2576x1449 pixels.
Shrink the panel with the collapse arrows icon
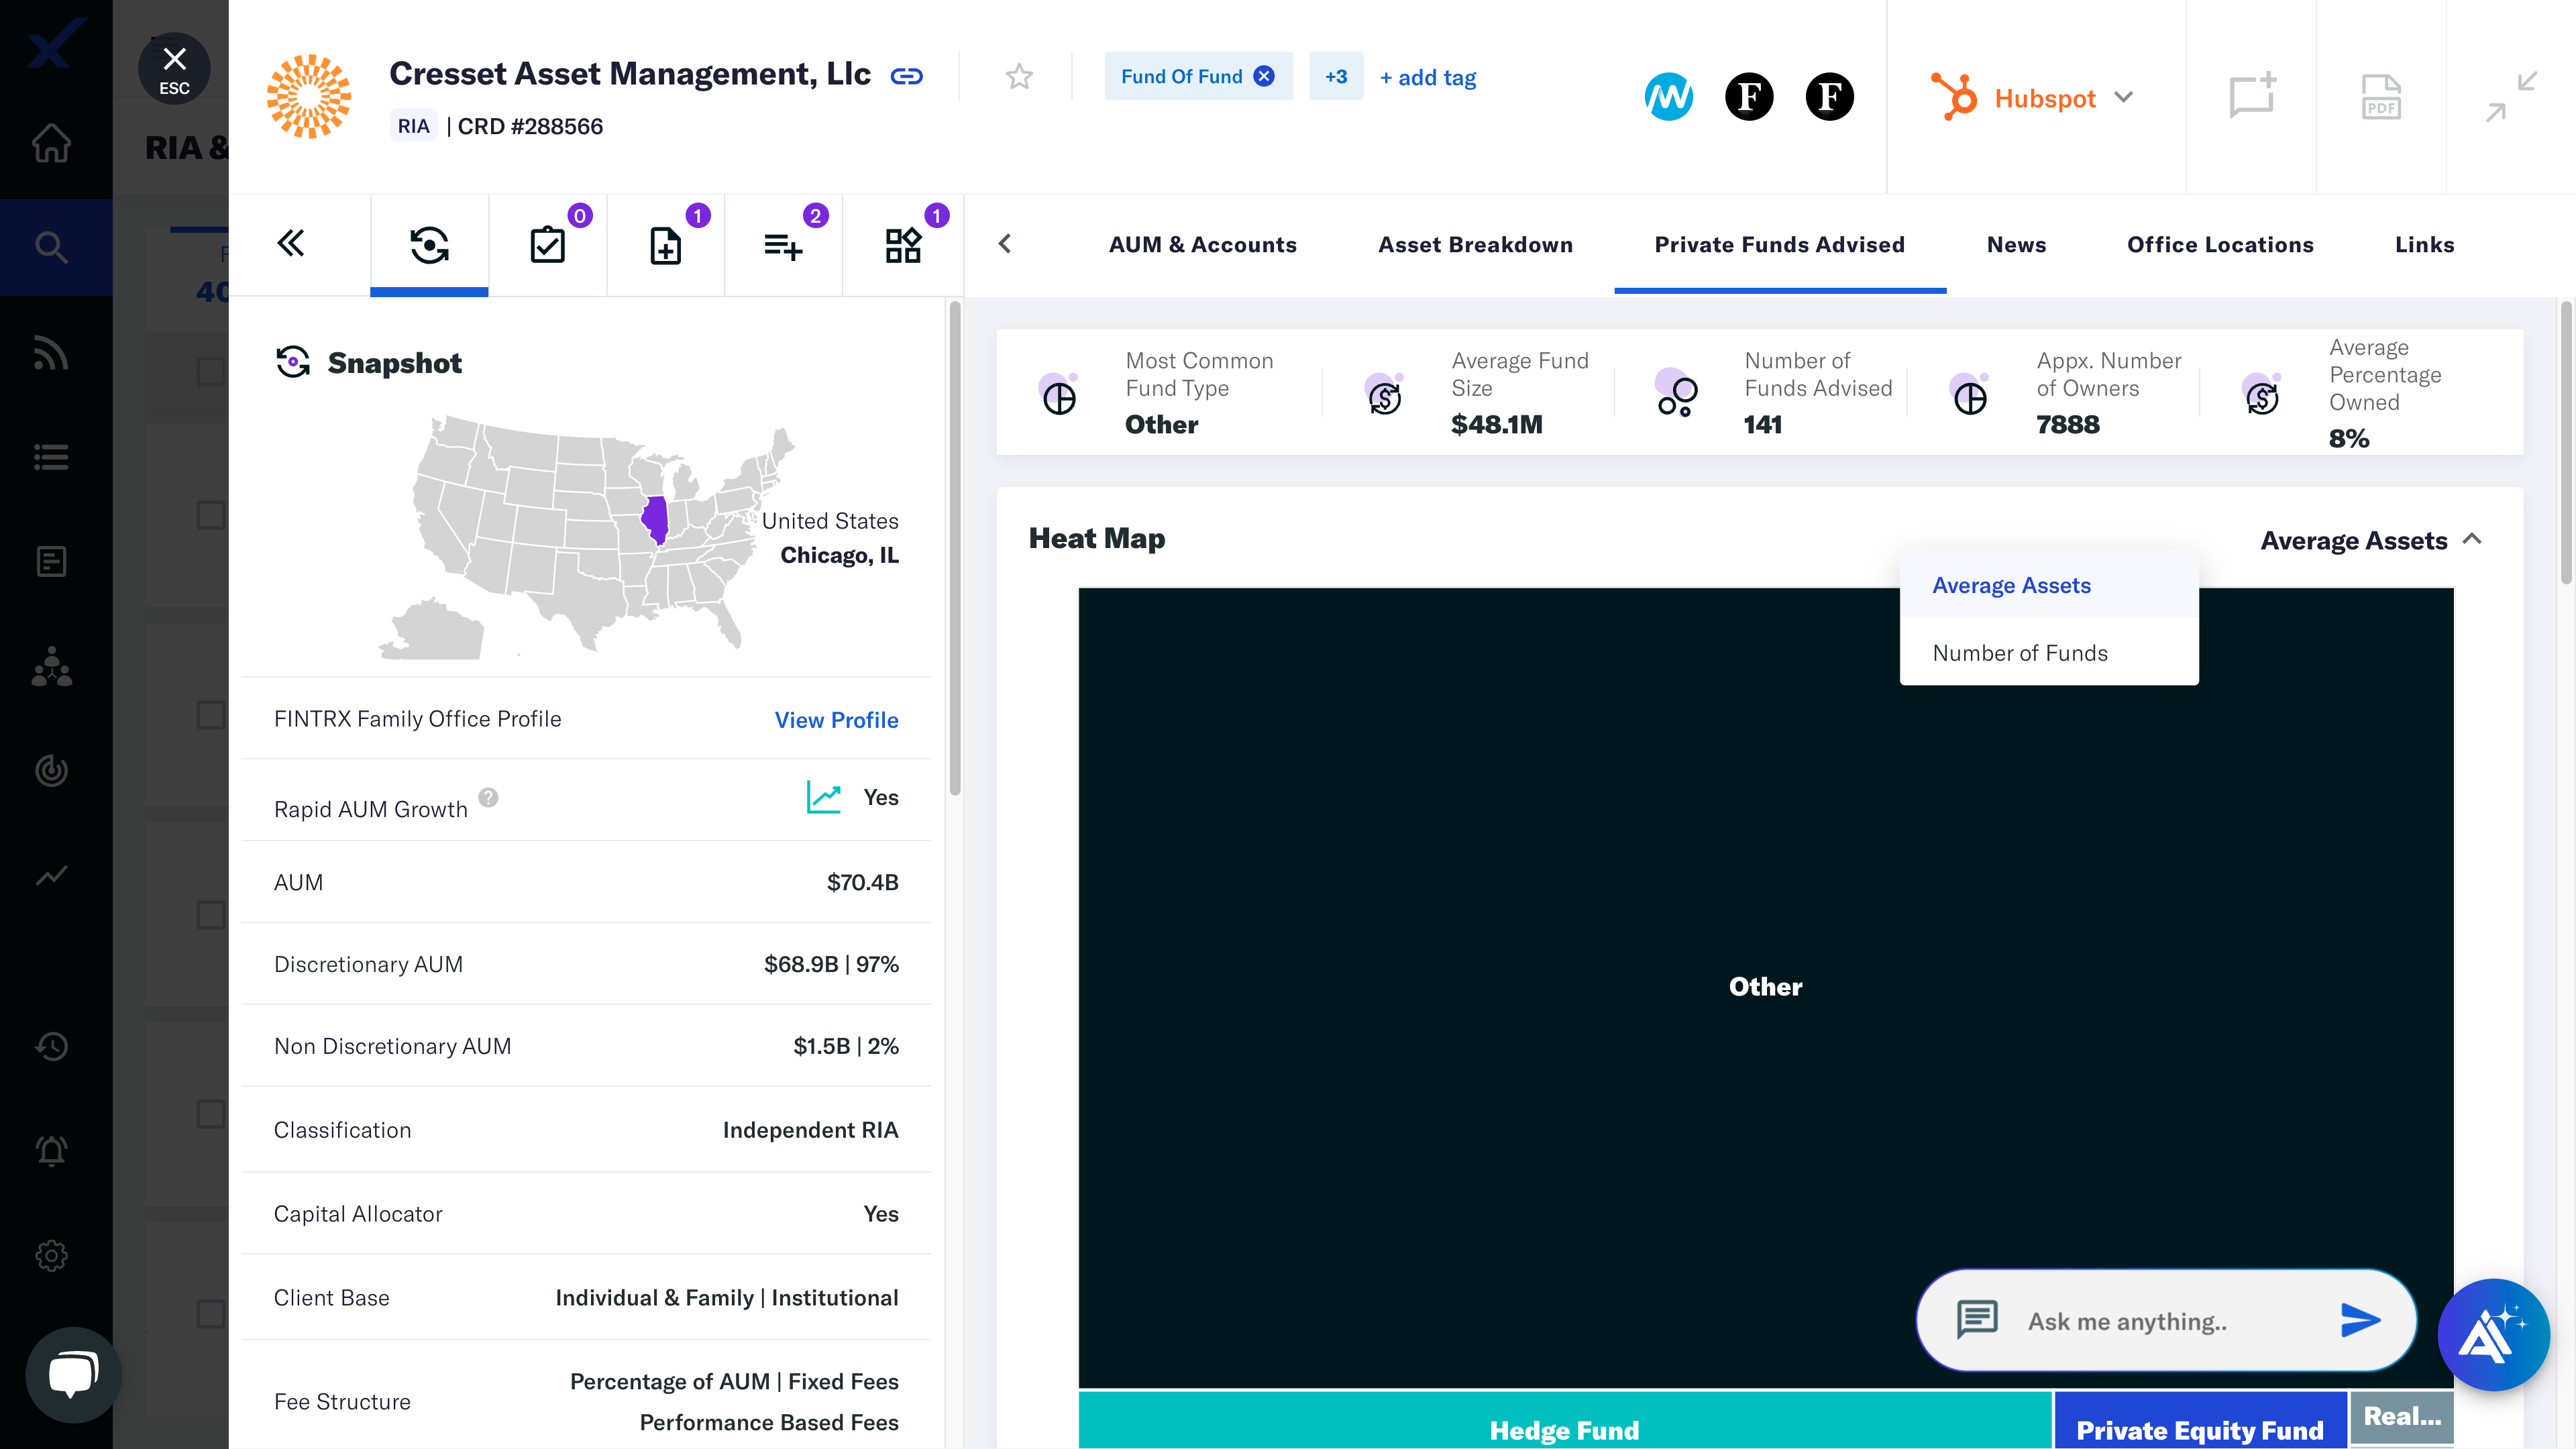pyautogui.click(x=2511, y=97)
